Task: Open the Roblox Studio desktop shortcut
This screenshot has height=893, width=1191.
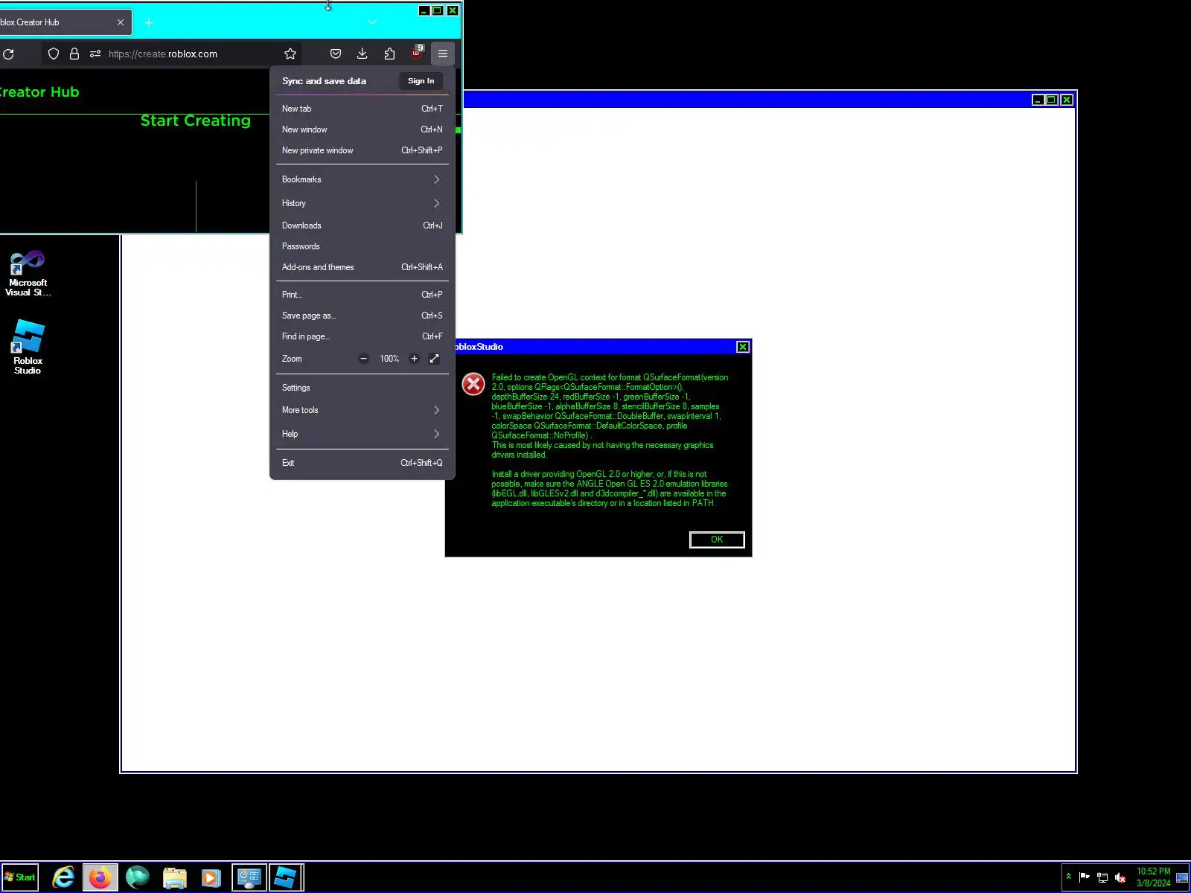Action: [x=28, y=347]
